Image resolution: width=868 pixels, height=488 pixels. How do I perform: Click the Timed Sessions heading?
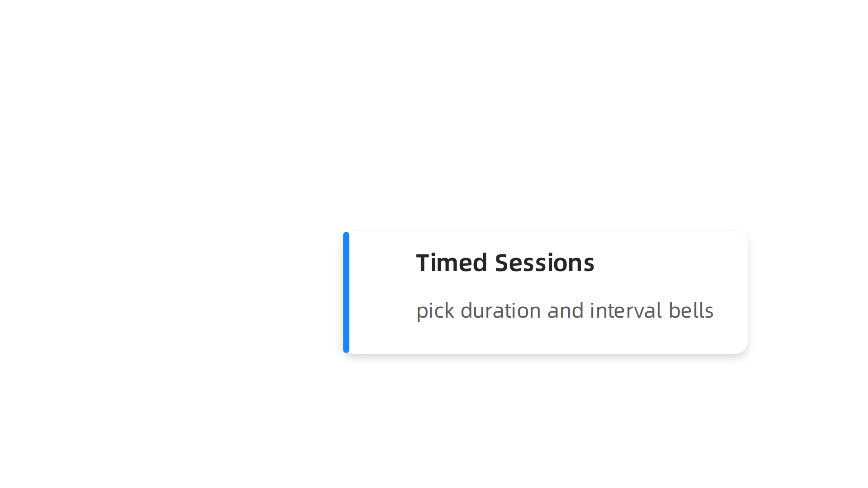tap(505, 263)
